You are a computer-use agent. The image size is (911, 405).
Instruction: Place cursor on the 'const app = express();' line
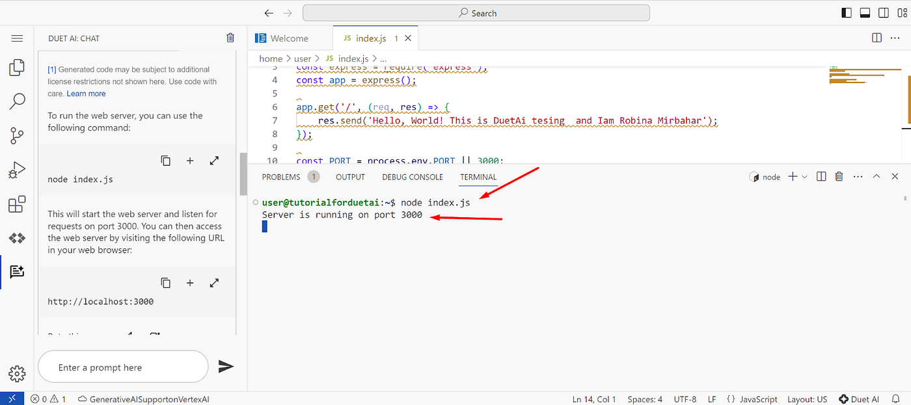(355, 81)
